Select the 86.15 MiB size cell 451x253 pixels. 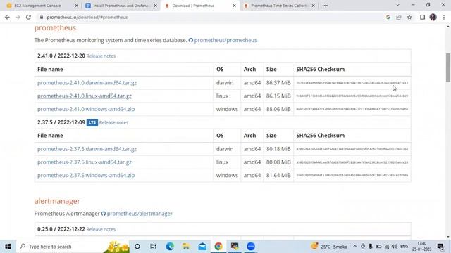pos(278,96)
